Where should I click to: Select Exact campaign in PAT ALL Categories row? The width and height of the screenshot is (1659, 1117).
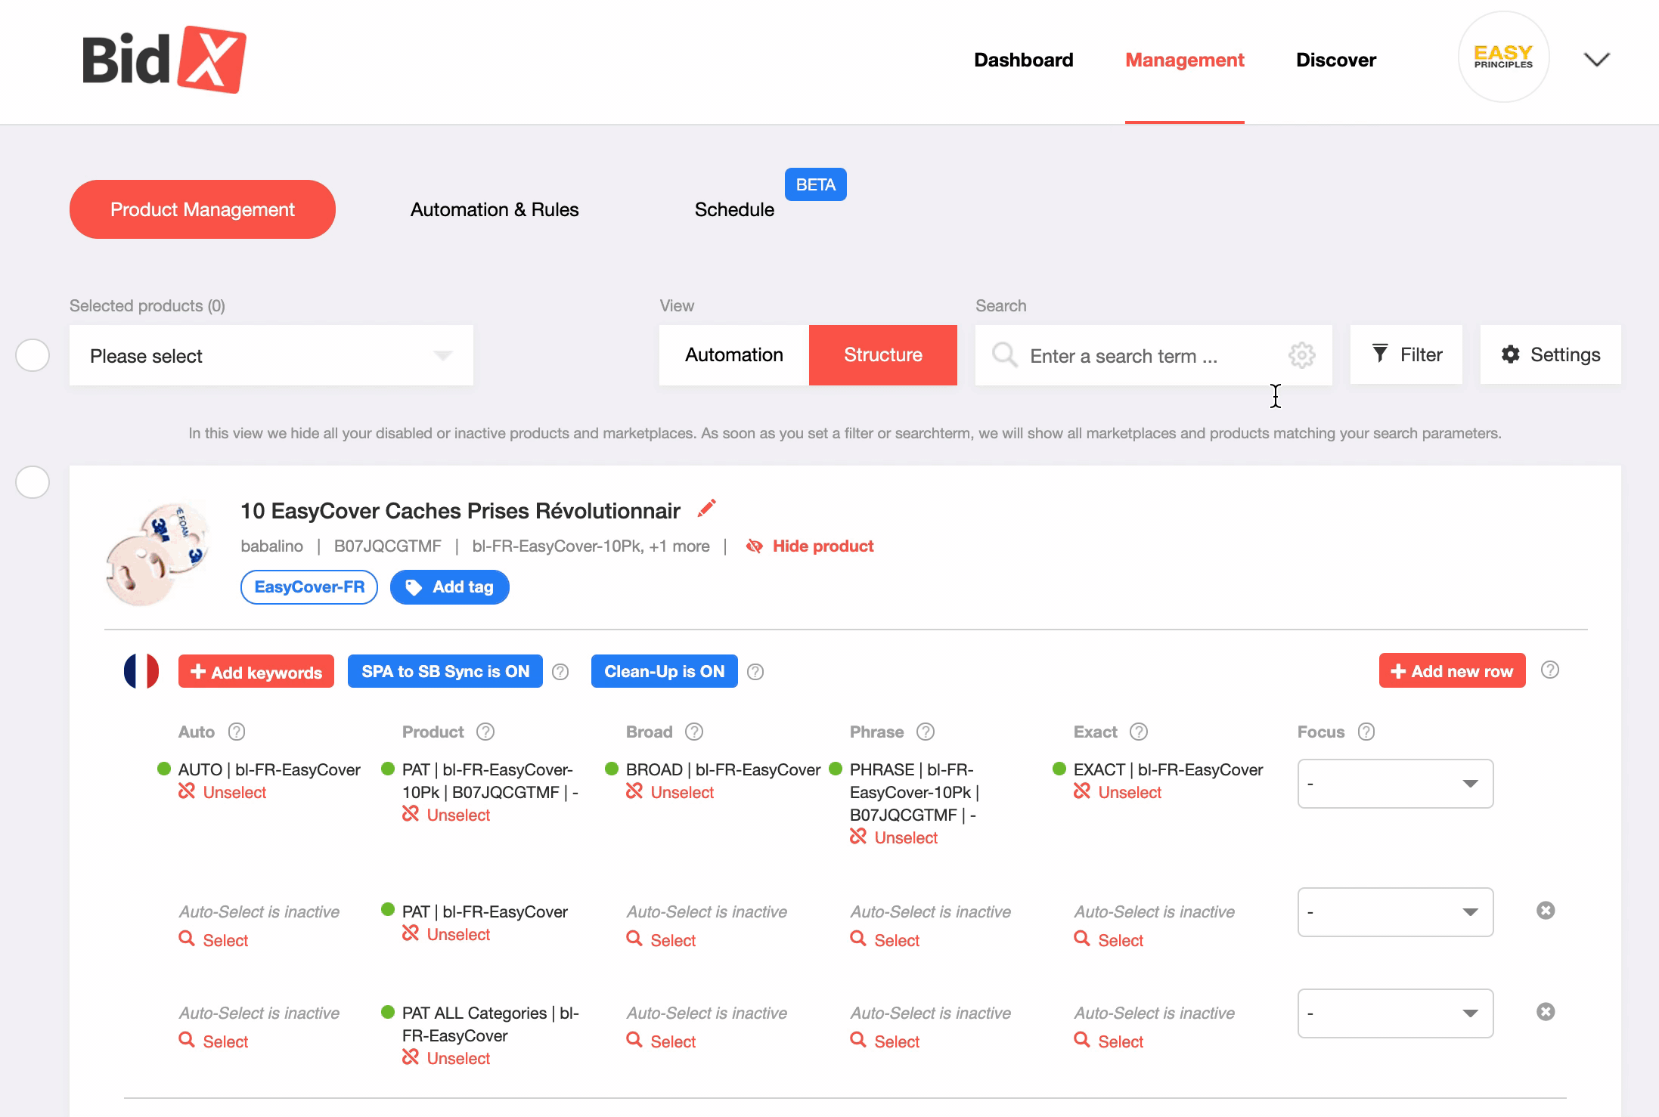(1109, 1041)
